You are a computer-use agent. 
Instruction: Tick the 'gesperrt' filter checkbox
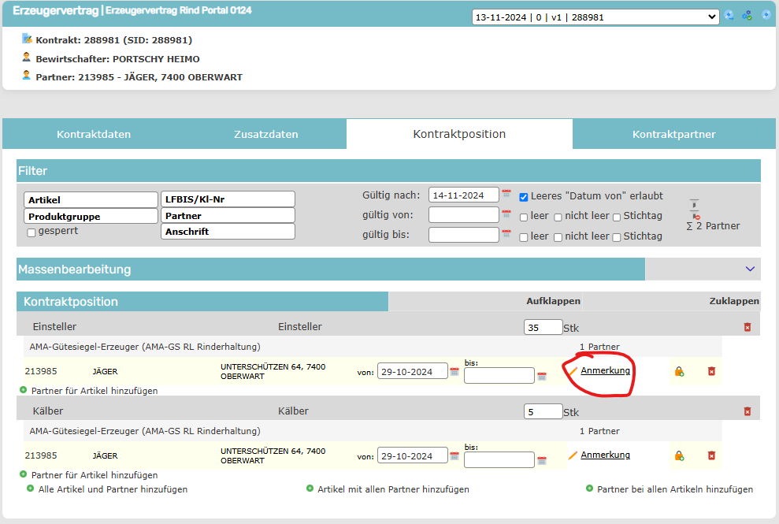[32, 232]
